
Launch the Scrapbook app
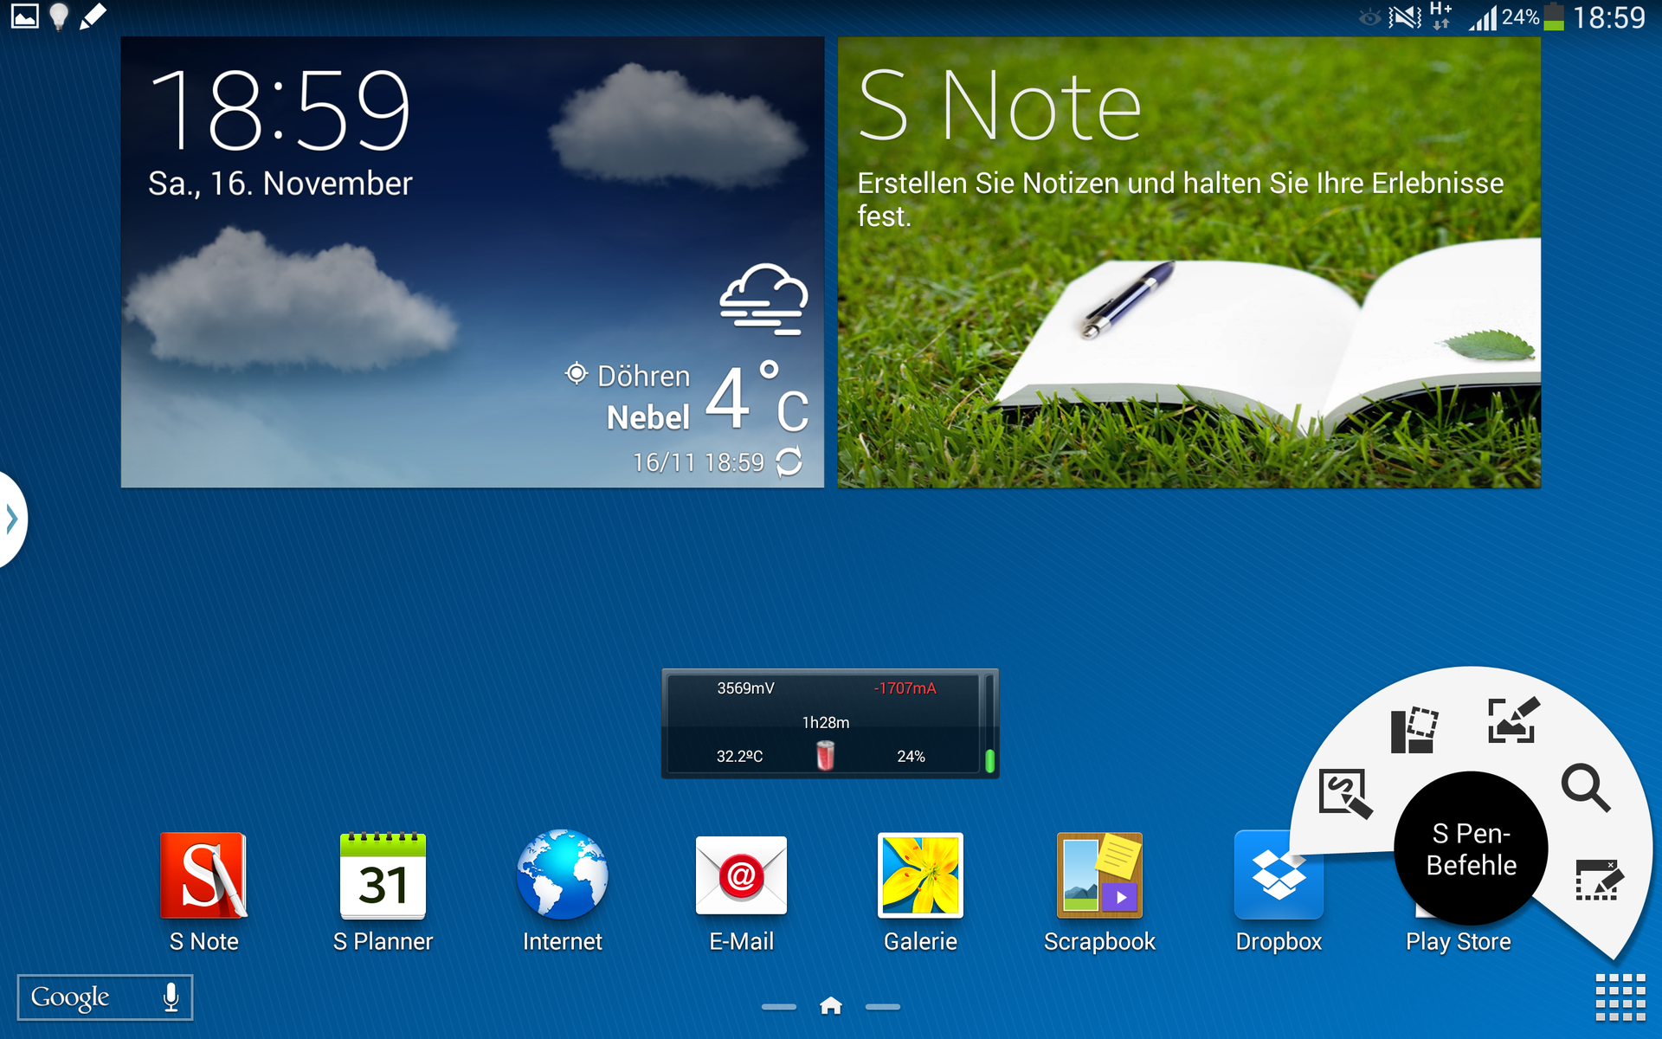1099,876
